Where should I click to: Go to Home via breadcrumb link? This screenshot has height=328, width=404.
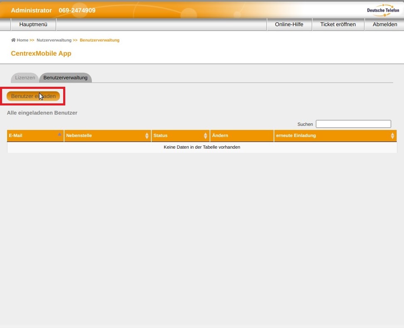click(x=22, y=40)
